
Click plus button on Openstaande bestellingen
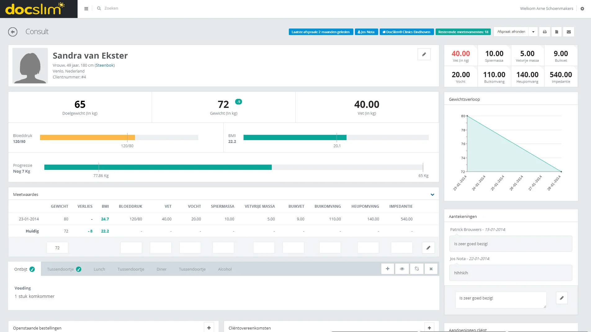click(x=209, y=328)
